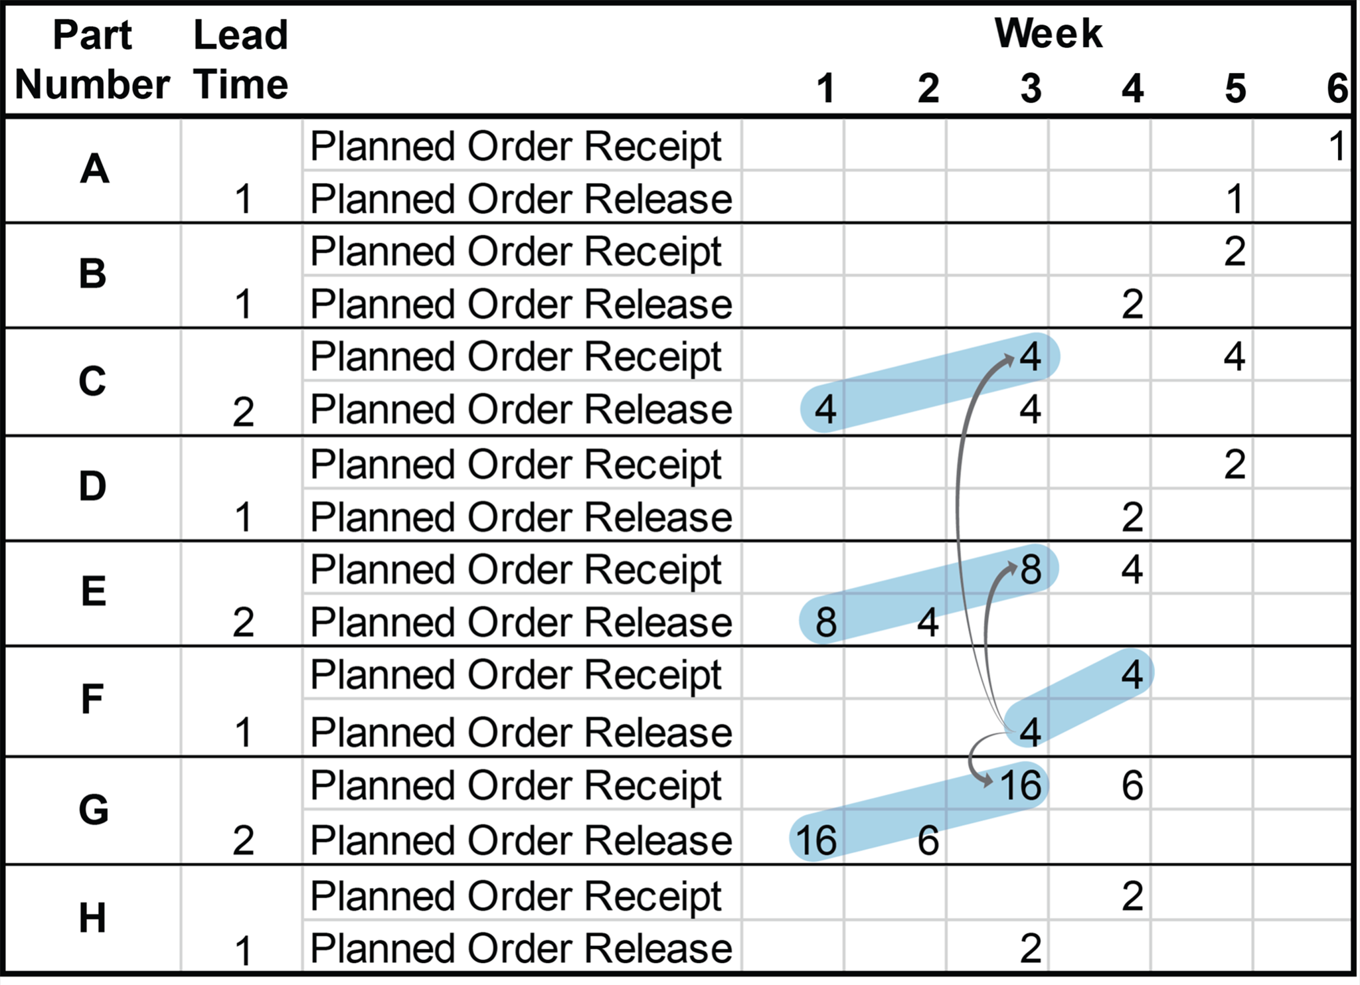Click the "Week" column group header
The image size is (1360, 985).
[x=1048, y=33]
